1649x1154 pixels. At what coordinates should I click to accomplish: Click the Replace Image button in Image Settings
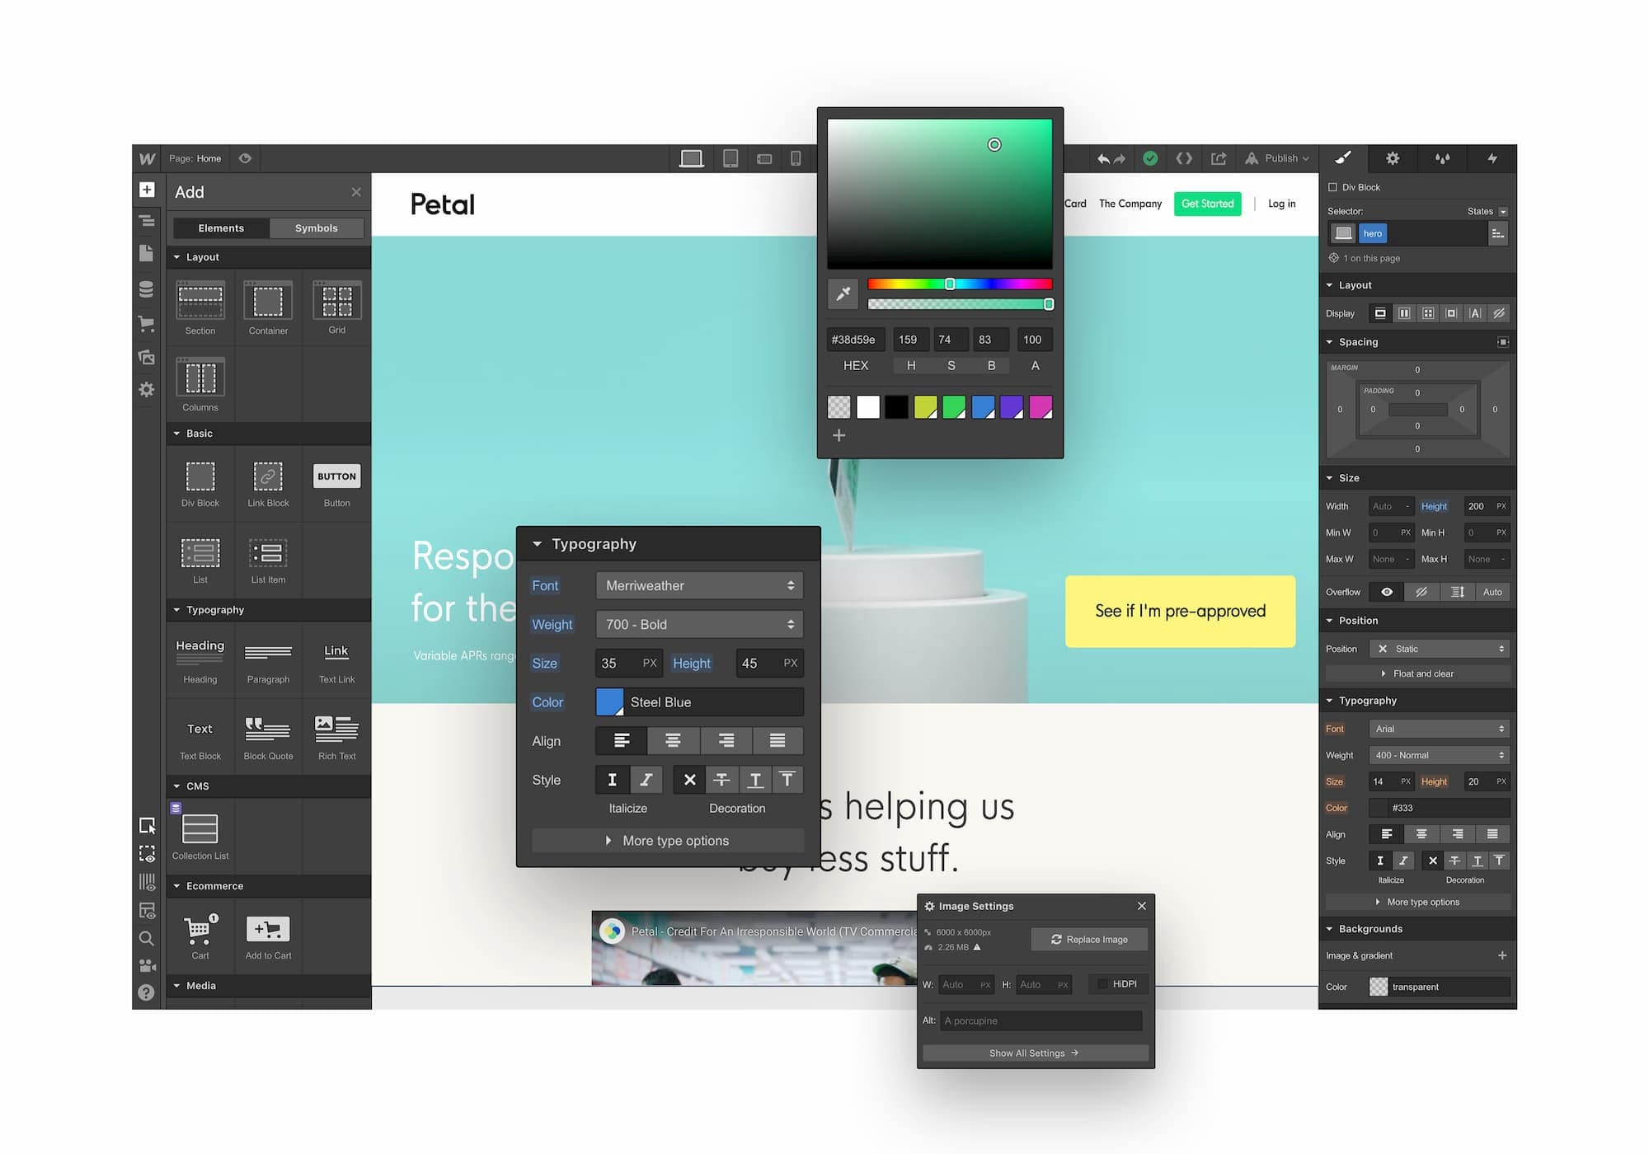1088,939
